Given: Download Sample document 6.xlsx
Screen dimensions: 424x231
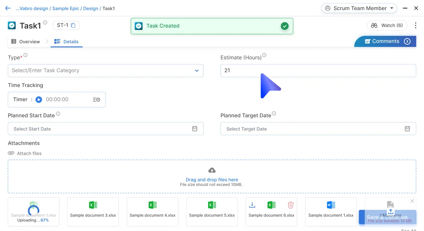Looking at the screenshot, I should (252, 205).
